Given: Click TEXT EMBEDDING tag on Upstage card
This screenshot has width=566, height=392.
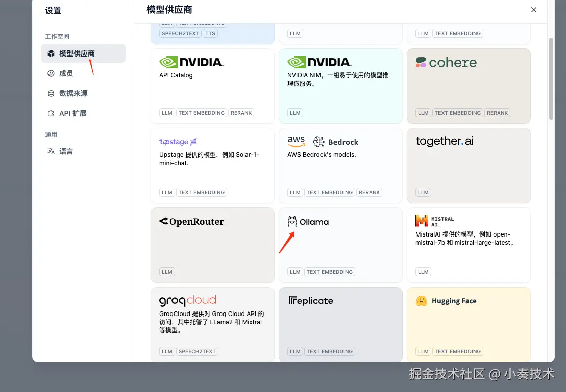Looking at the screenshot, I should point(202,193).
